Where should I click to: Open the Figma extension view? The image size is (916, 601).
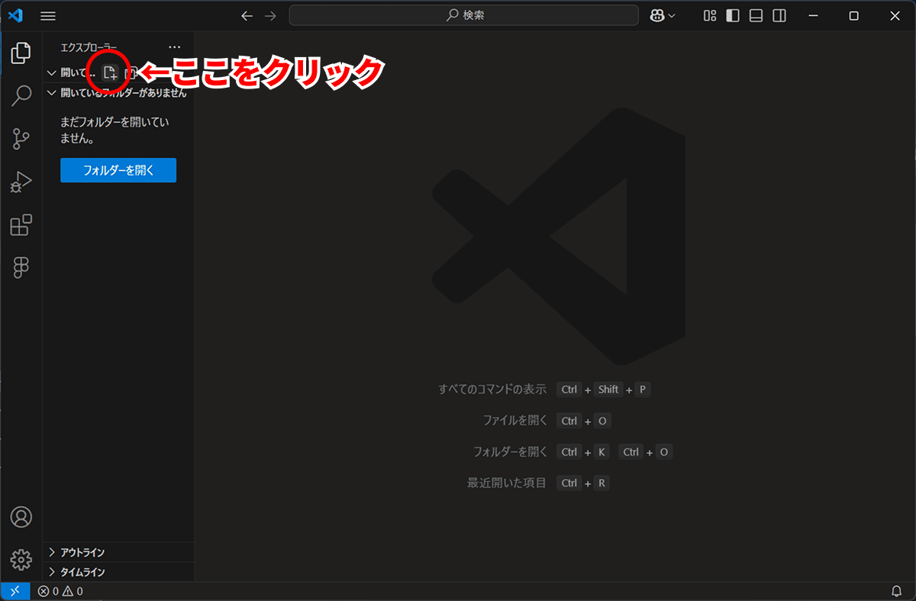pyautogui.click(x=21, y=267)
